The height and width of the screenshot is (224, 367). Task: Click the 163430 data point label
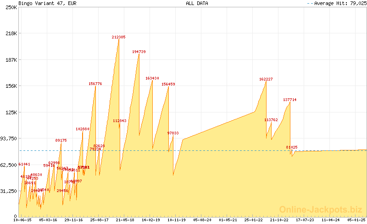[152, 78]
